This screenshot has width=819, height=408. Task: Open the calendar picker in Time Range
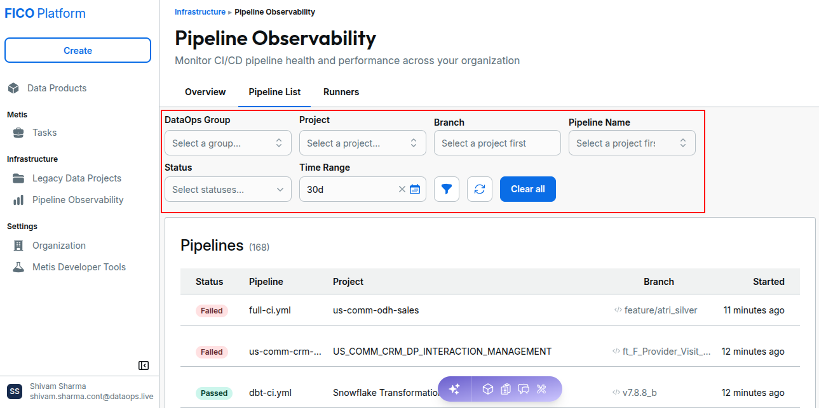[x=415, y=189]
